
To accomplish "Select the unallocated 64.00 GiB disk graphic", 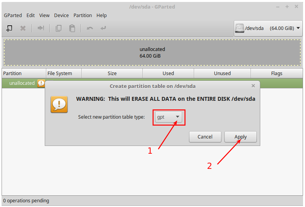I will click(152, 53).
